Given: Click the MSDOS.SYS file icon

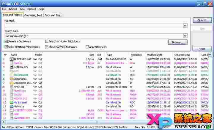Looking at the screenshot, I should [x=12, y=98].
